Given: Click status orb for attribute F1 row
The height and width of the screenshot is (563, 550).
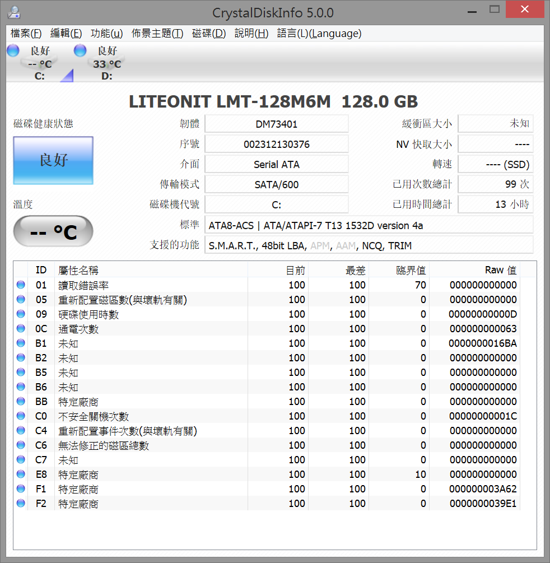Looking at the screenshot, I should coord(21,488).
